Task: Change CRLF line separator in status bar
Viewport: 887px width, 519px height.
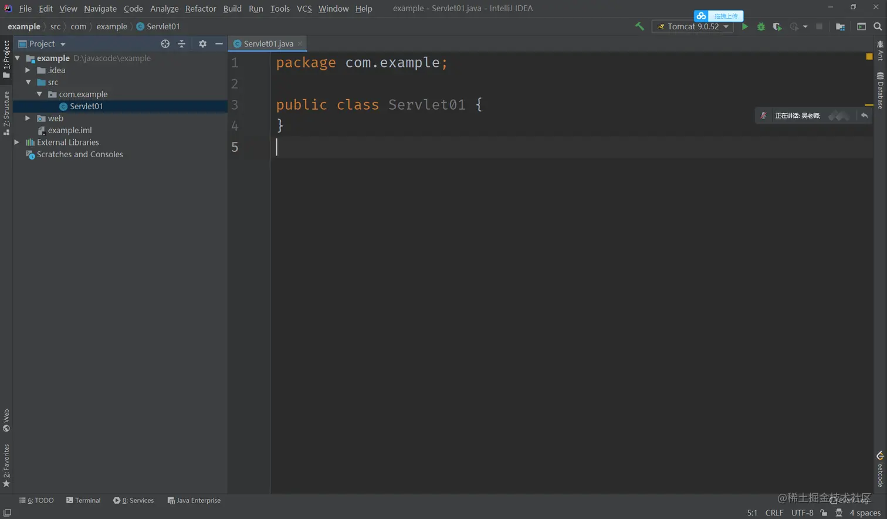Action: (x=774, y=513)
